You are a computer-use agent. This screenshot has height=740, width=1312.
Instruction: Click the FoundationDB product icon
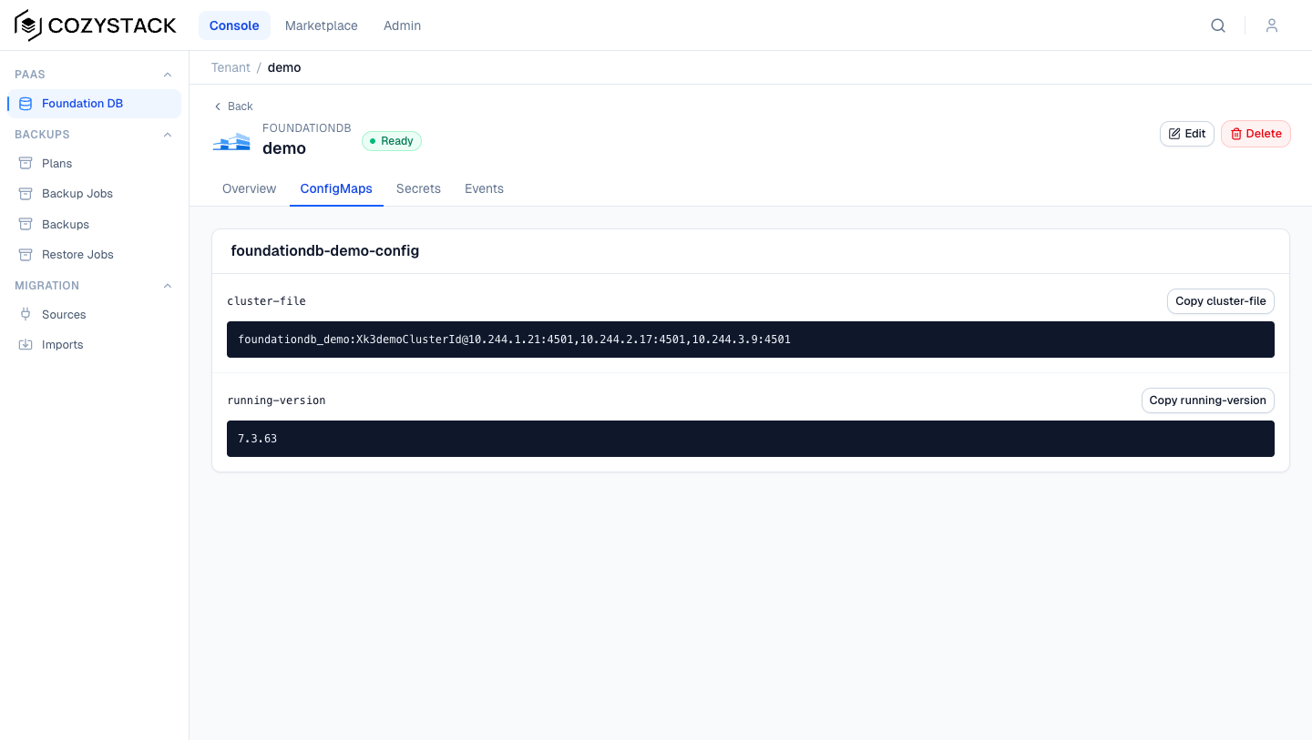click(231, 141)
